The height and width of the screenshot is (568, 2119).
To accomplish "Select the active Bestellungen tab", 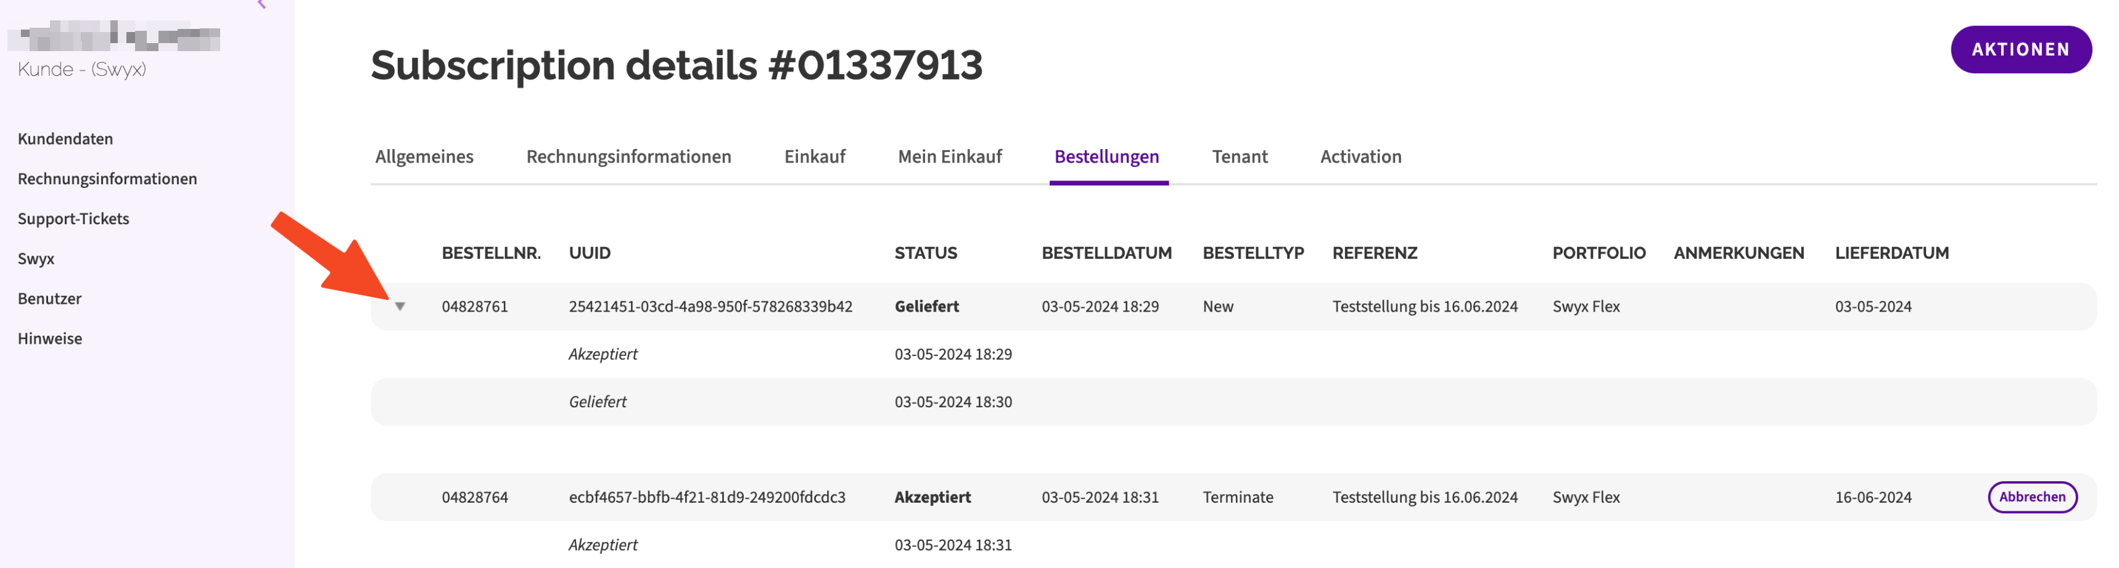I will 1108,156.
